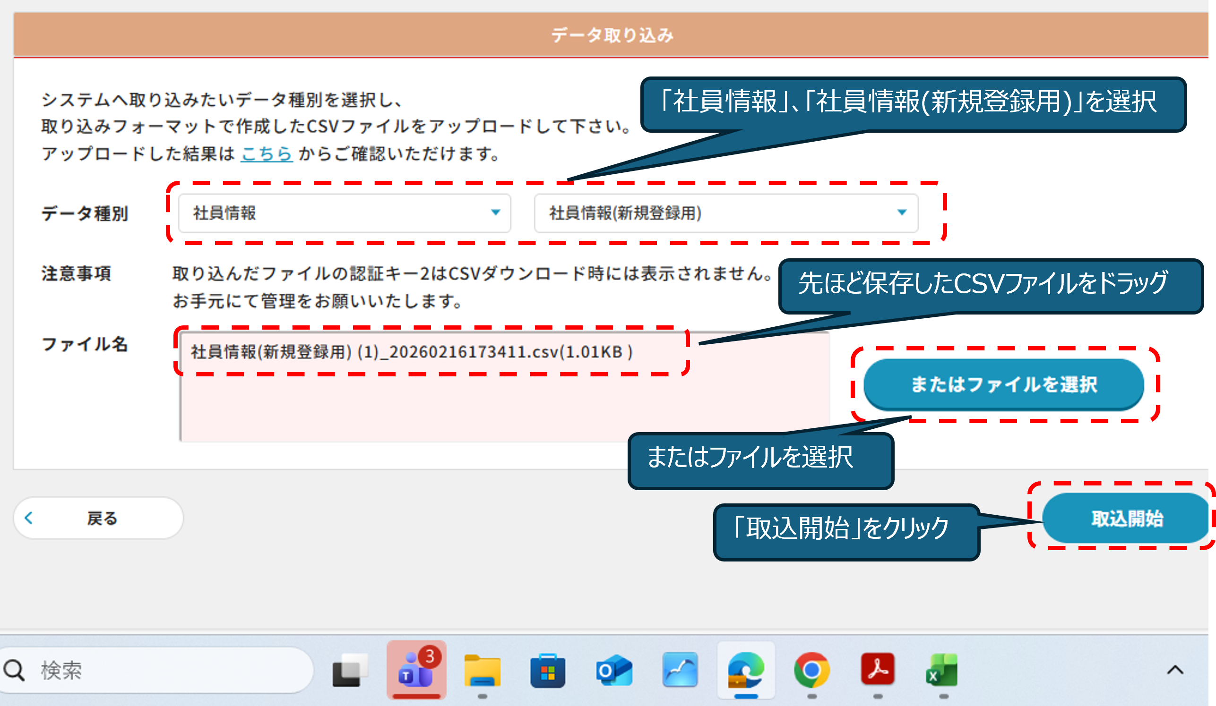The height and width of the screenshot is (706, 1216).
Task: Expand the 社員情報 data type dropdown
Action: (344, 213)
